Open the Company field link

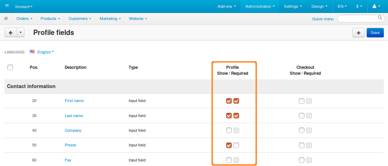pyautogui.click(x=73, y=130)
